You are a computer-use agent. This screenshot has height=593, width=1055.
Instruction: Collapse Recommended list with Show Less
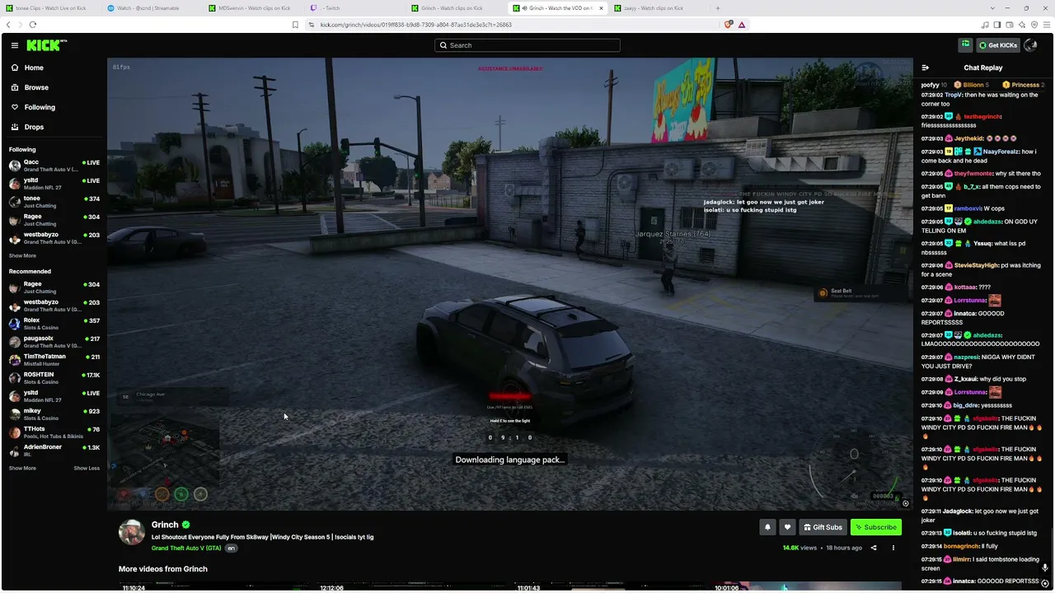point(87,468)
